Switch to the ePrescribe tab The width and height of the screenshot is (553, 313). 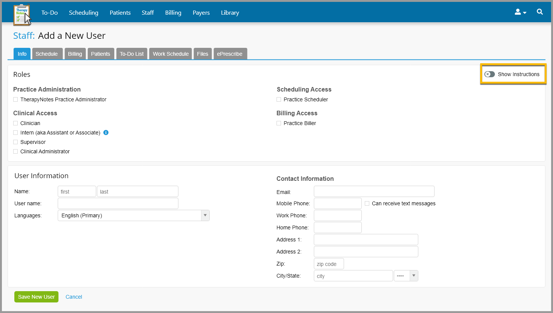230,53
